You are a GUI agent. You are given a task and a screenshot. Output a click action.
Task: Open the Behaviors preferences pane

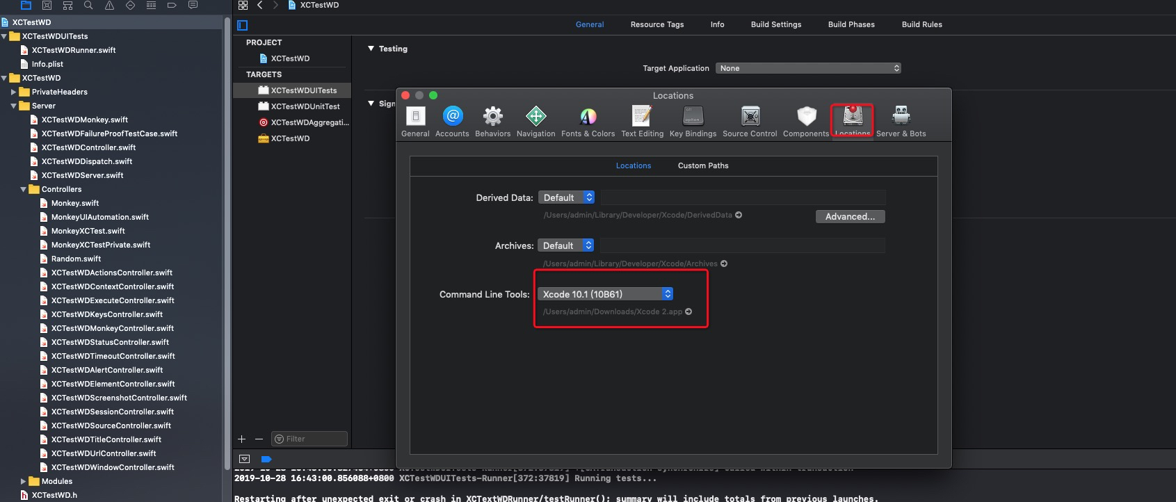pos(493,116)
